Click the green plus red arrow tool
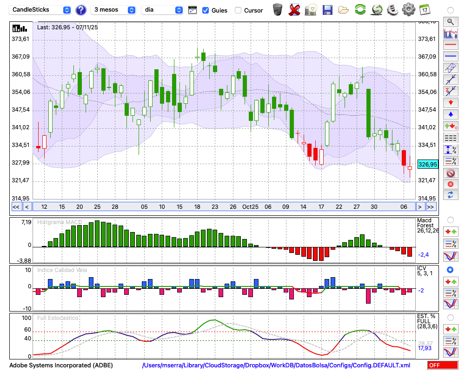465x372 pixels. pos(451,126)
